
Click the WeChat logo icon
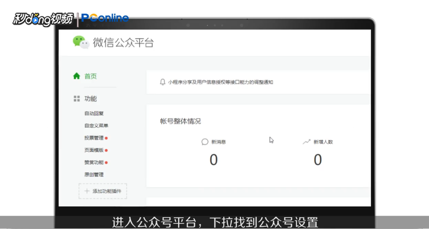pyautogui.click(x=81, y=42)
